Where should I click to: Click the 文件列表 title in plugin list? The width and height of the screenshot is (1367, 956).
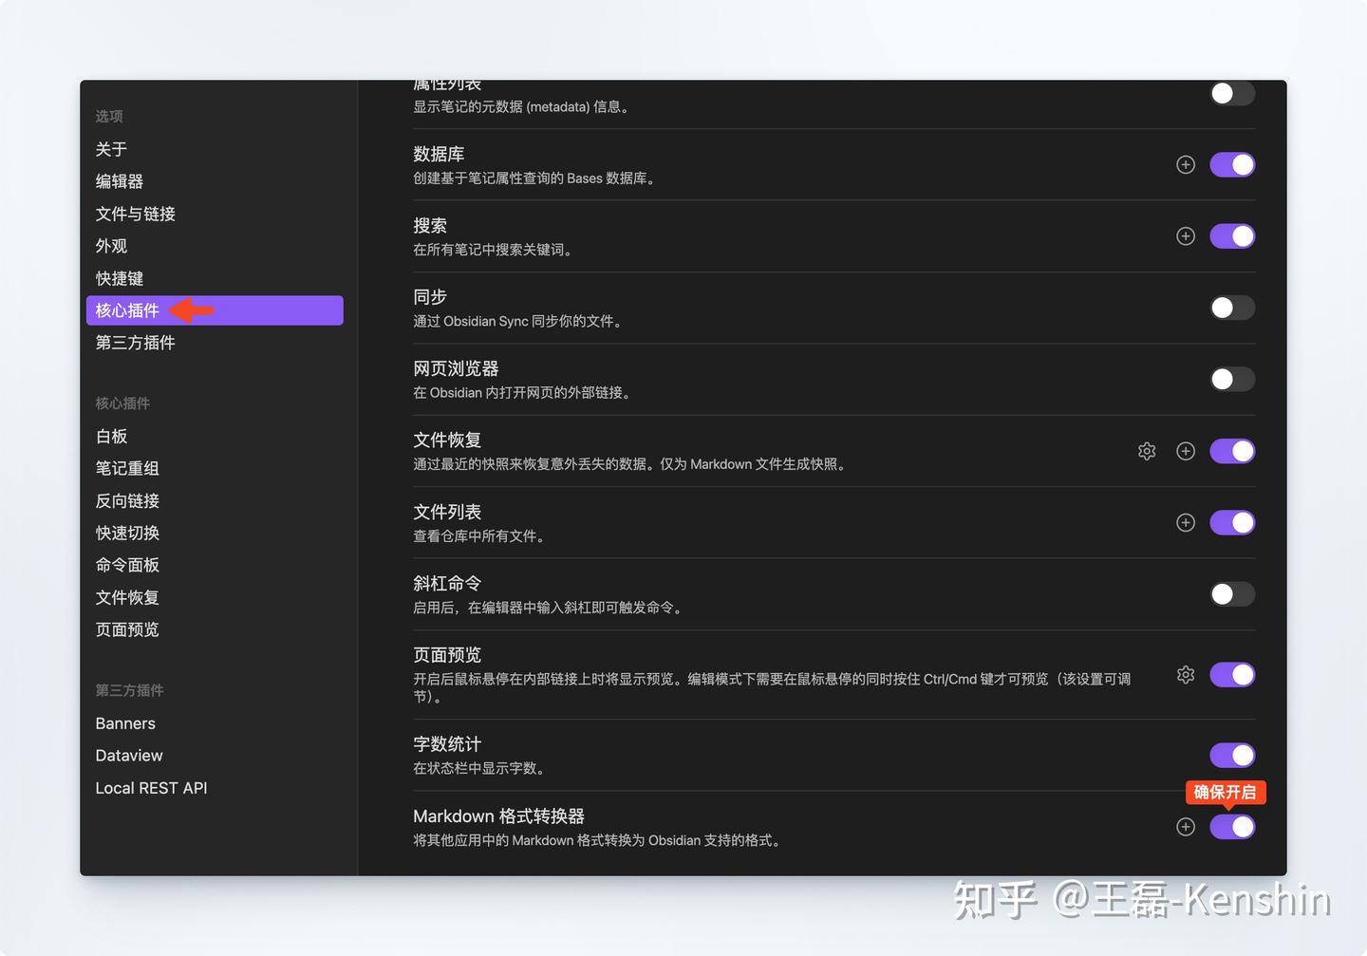coord(447,512)
